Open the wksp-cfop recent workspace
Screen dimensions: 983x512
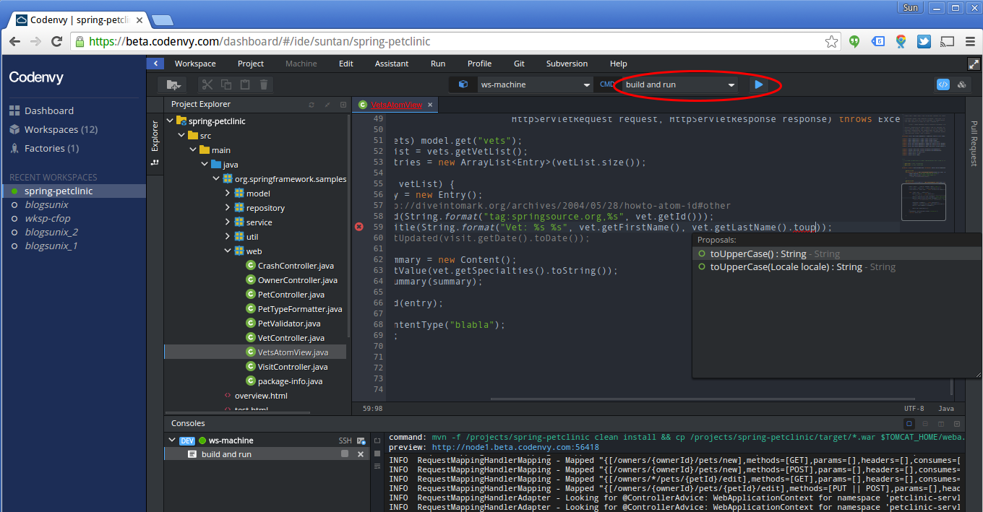pyautogui.click(x=48, y=218)
